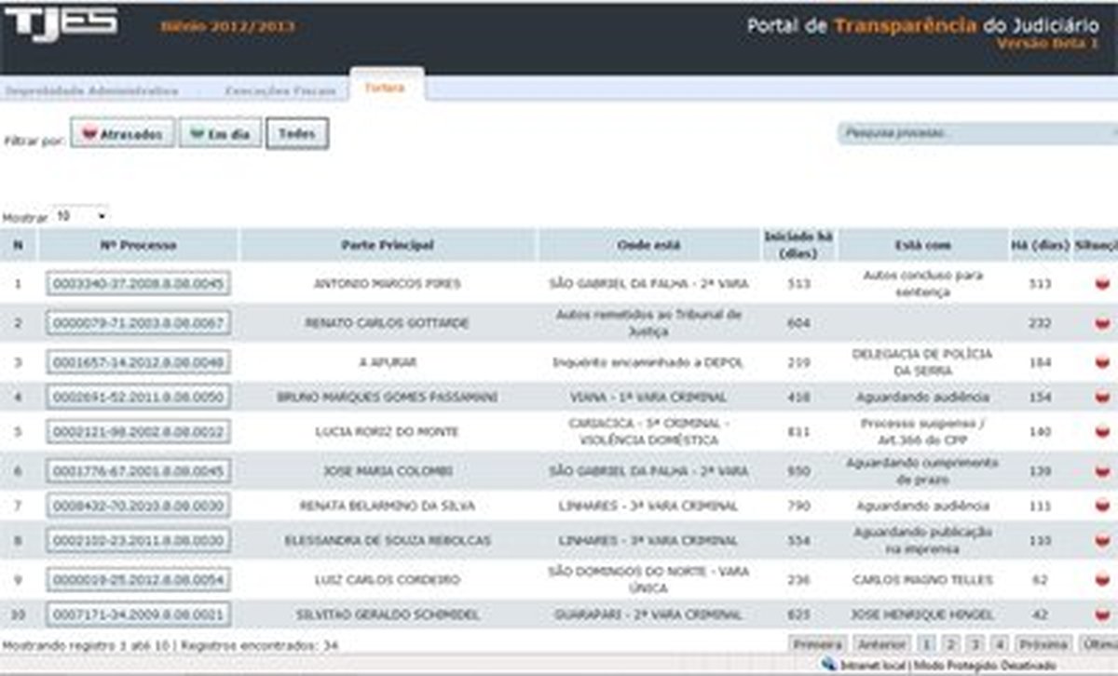Click the cell JOSE HENRIQUE HINGEL
This screenshot has height=676, width=1118.
click(922, 615)
